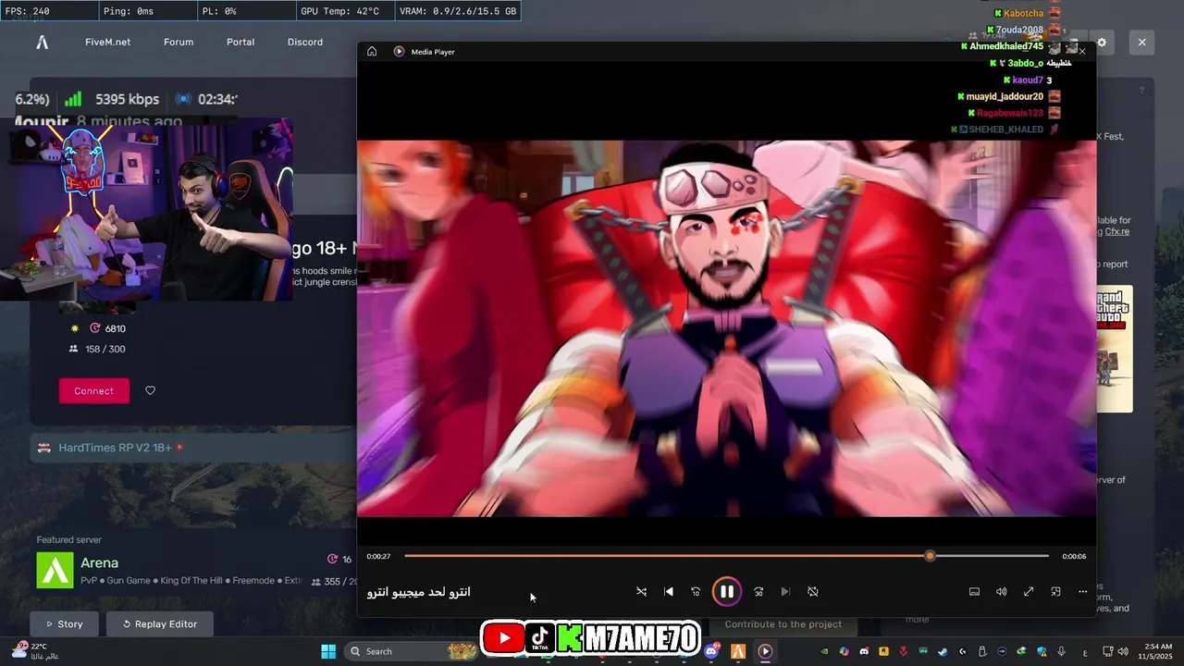Click the Cfx.re link in FiveM
Screen dimensions: 1184x666
(1117, 231)
